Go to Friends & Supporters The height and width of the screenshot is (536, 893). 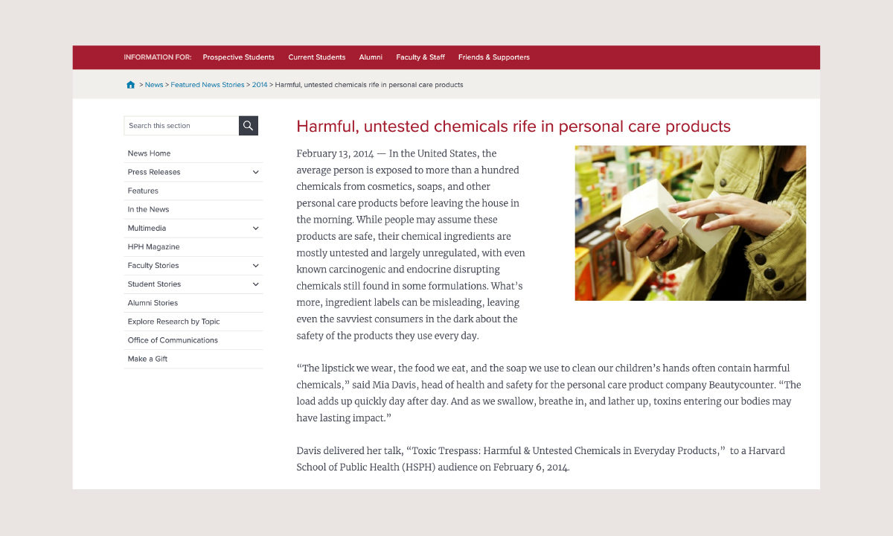click(x=494, y=57)
